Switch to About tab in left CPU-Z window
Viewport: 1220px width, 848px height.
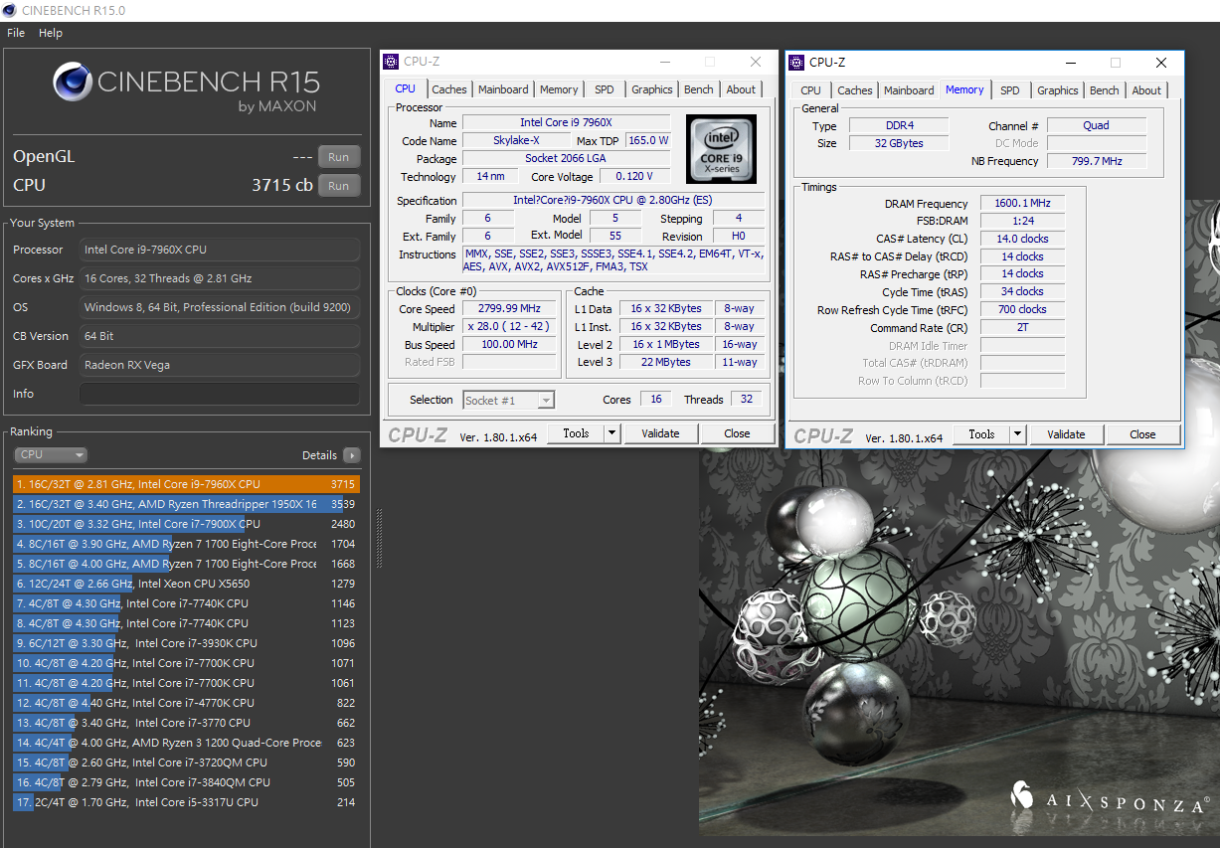click(x=741, y=89)
